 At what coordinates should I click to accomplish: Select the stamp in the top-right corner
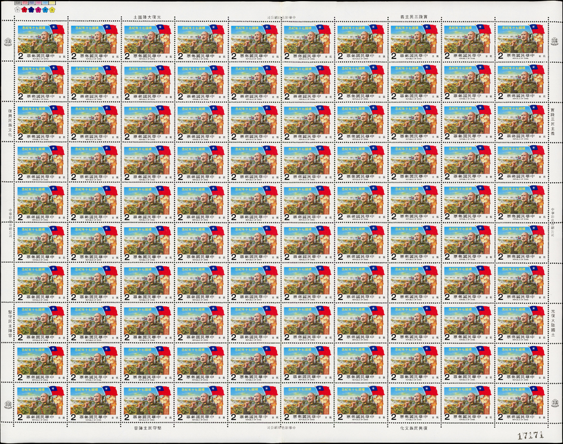click(521, 41)
